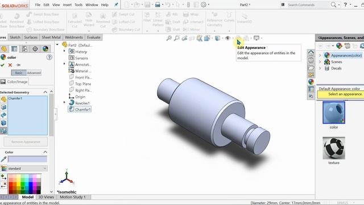The image size is (364, 205).
Task: Open FeatureManager design tree tab icon
Action: (4, 49)
